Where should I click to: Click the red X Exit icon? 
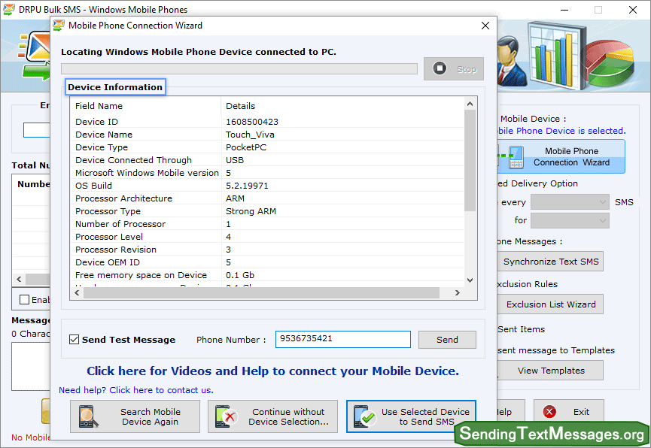click(549, 411)
